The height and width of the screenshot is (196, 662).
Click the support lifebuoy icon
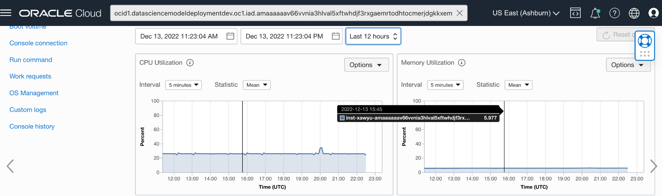point(645,41)
